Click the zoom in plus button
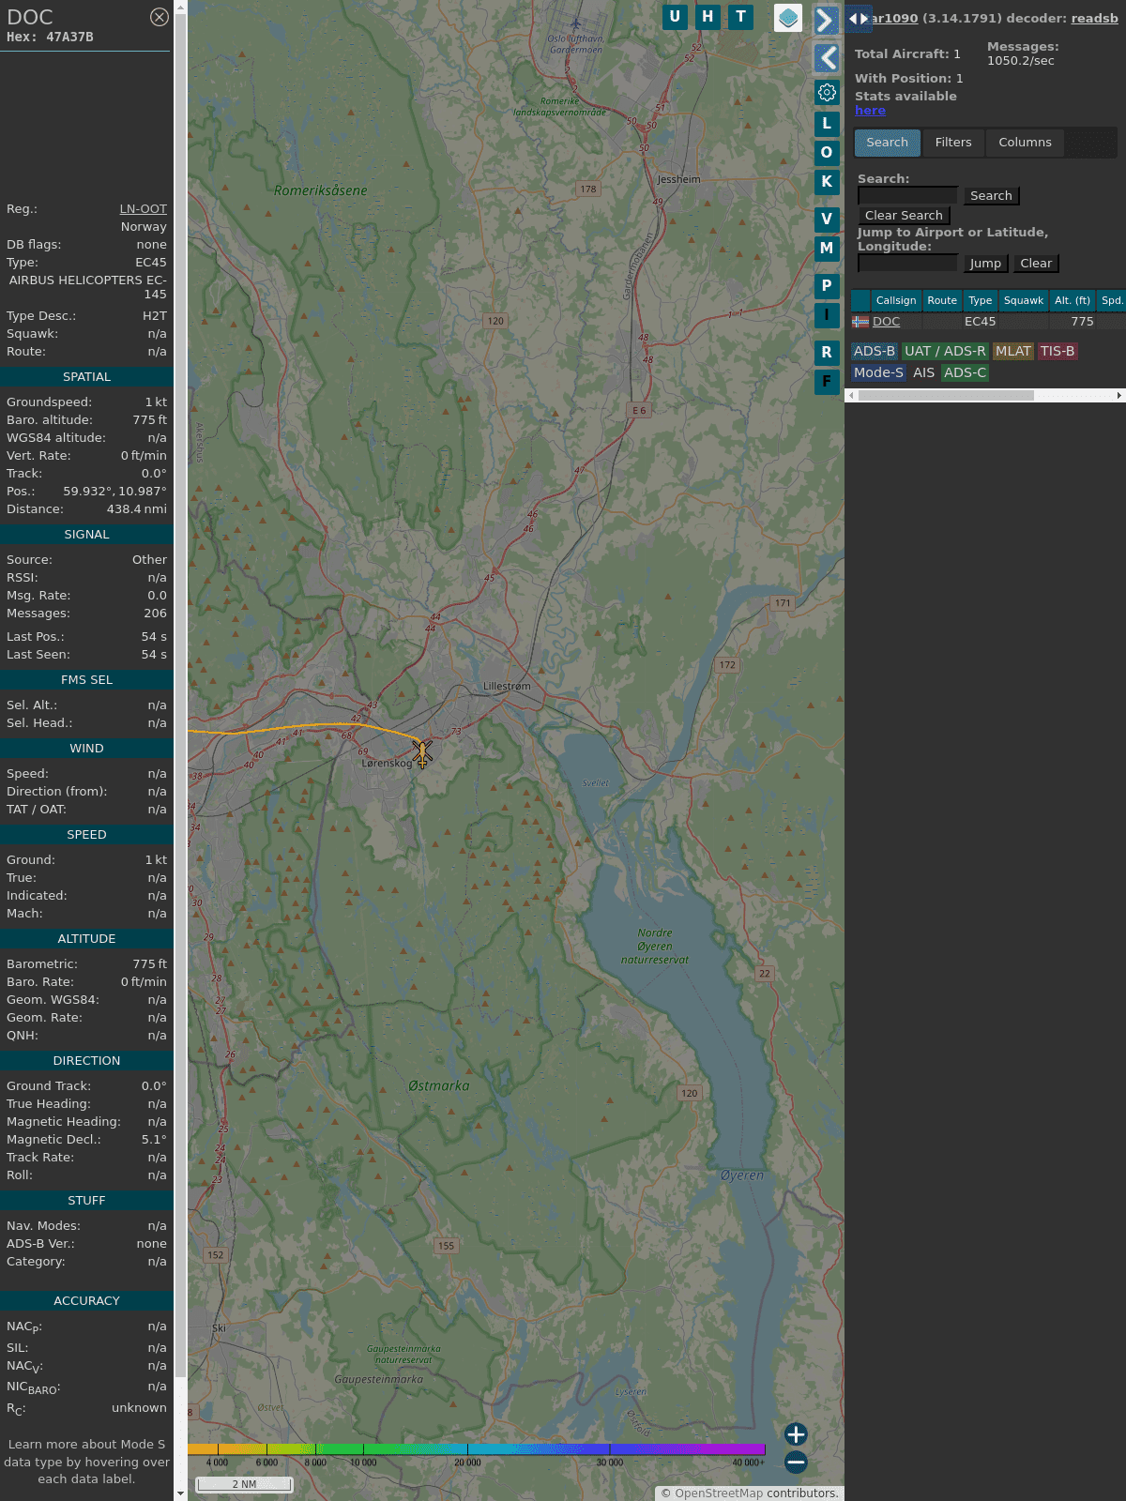 coord(796,1433)
